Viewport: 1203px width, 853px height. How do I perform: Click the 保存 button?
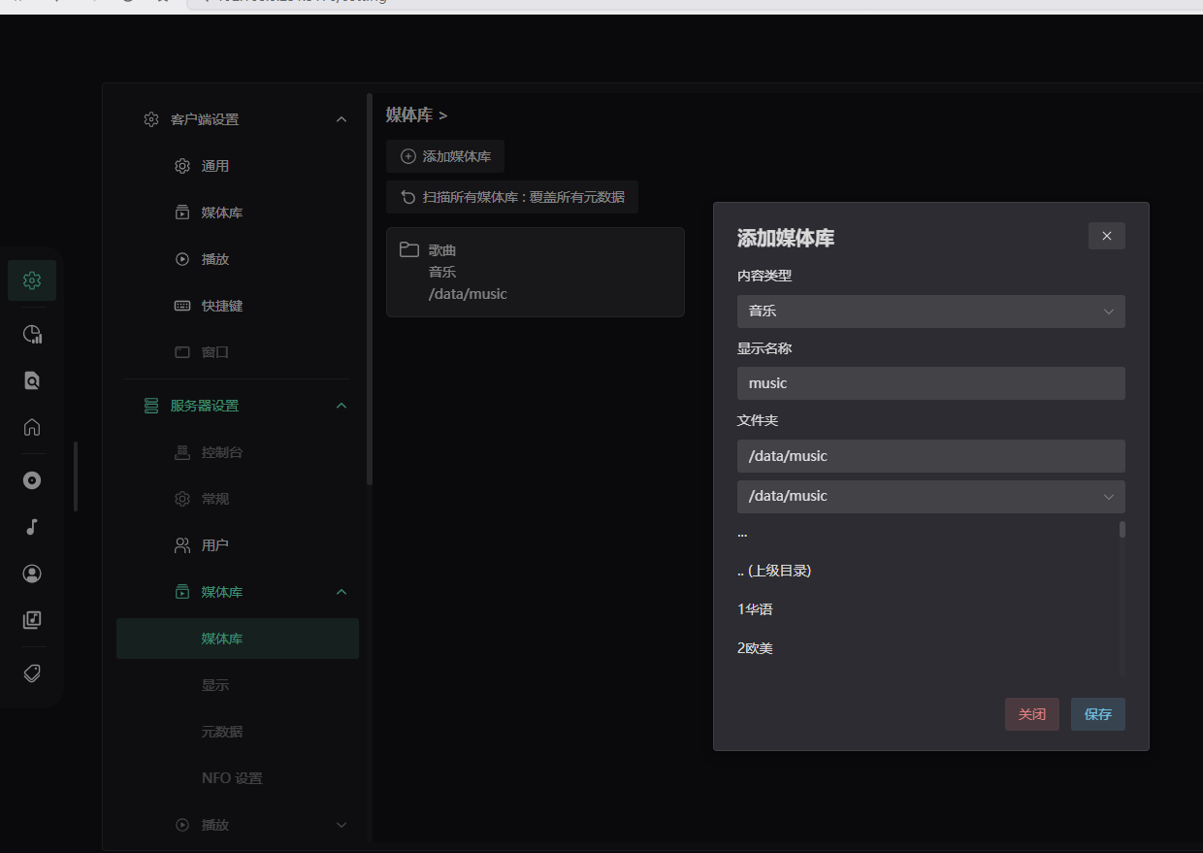point(1097,714)
